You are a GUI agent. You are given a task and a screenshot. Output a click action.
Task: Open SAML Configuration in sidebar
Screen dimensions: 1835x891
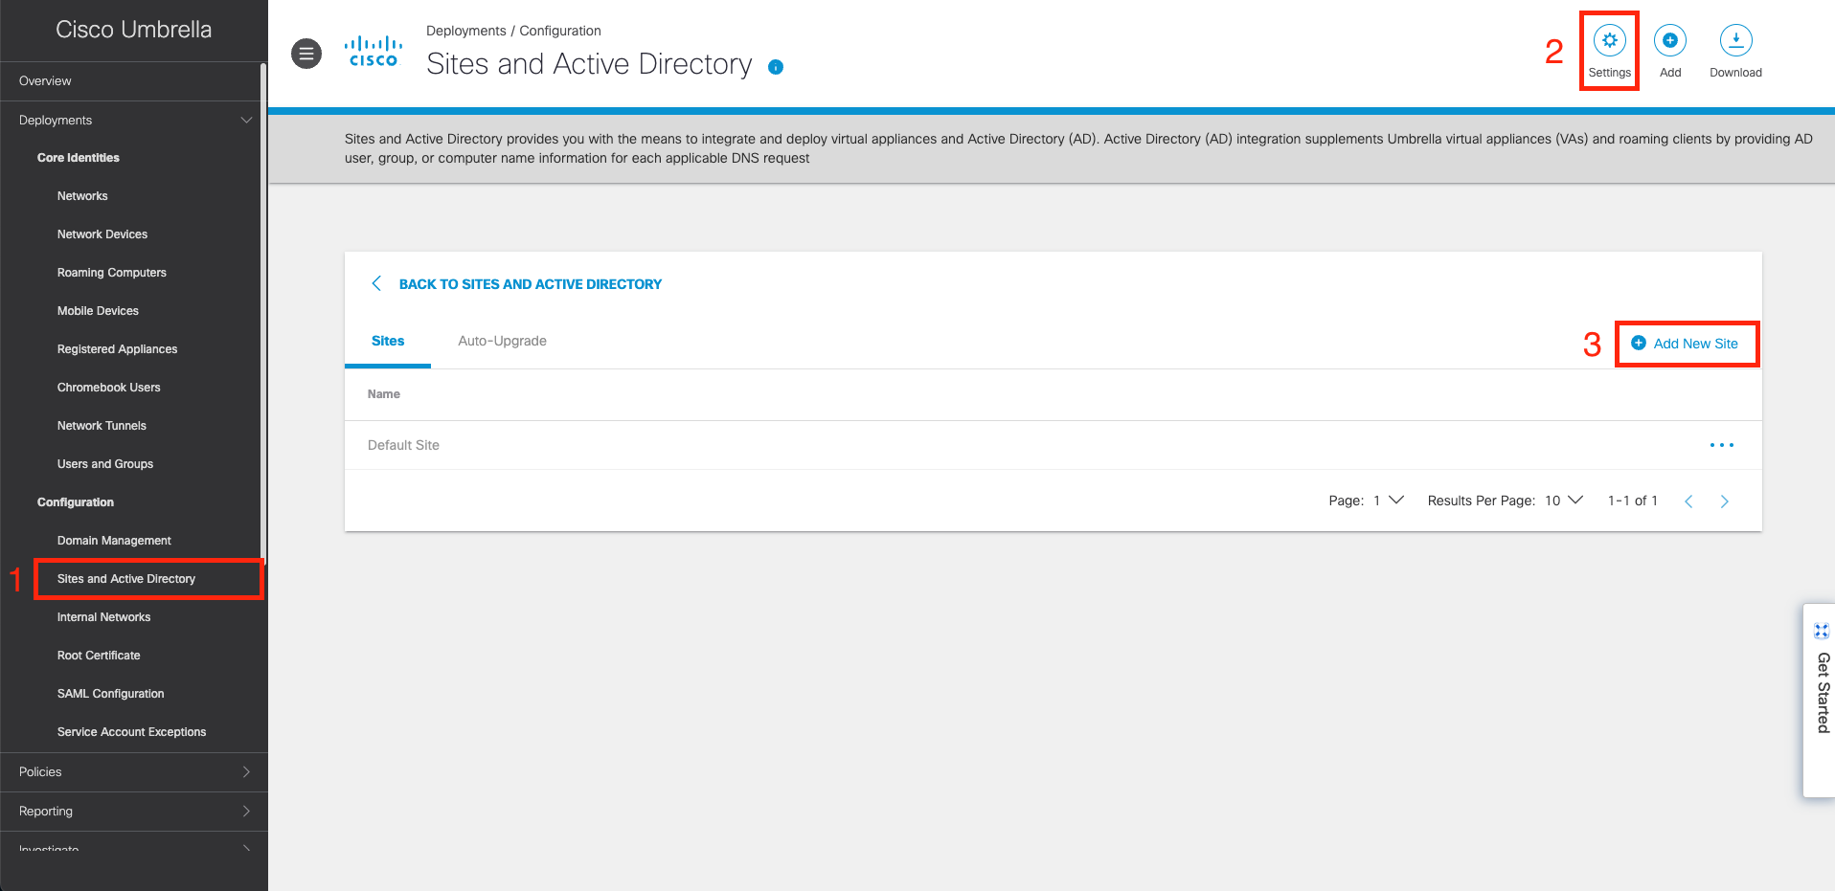[110, 694]
